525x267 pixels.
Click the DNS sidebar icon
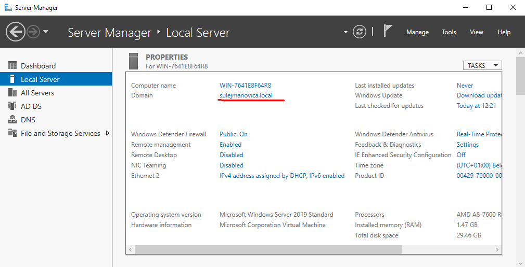tap(12, 119)
